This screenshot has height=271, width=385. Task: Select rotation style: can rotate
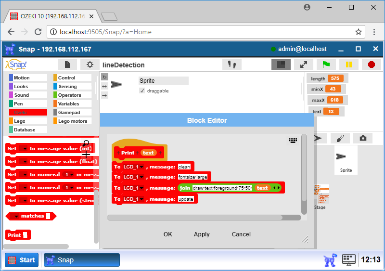click(104, 77)
